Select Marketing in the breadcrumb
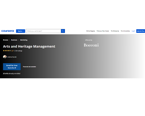The image size is (145, 116). tap(24, 40)
